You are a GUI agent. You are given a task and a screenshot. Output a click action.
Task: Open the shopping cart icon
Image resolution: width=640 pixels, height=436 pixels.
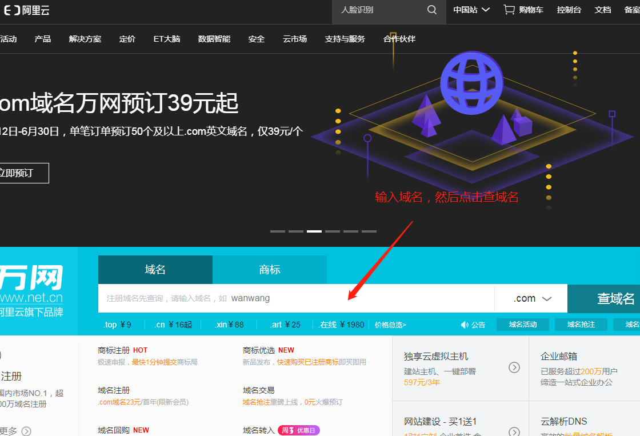509,10
